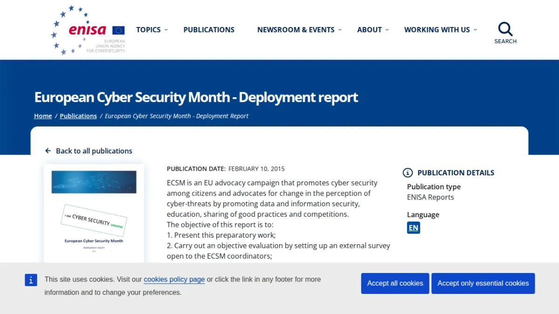Click the ENISA Reports publication type text
The image size is (559, 314).
[x=430, y=197]
